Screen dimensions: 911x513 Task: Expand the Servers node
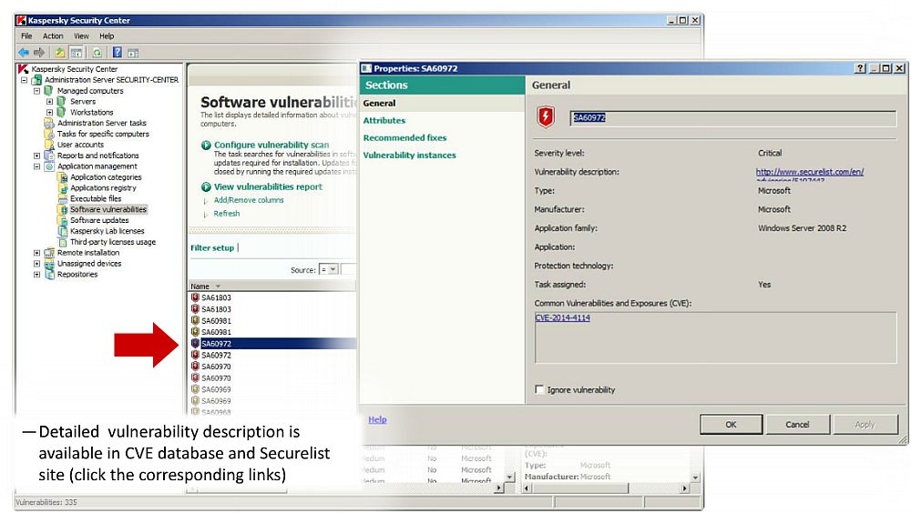(x=49, y=102)
